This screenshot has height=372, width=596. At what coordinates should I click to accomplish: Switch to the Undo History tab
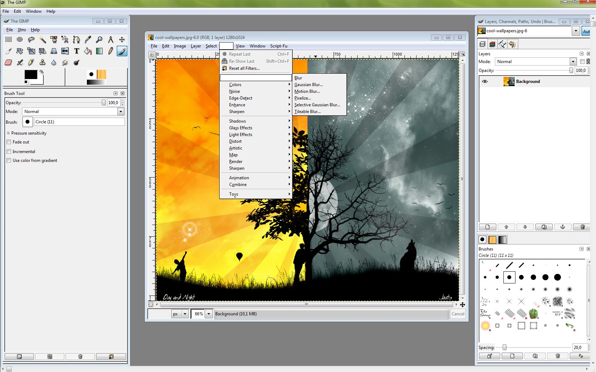[512, 44]
